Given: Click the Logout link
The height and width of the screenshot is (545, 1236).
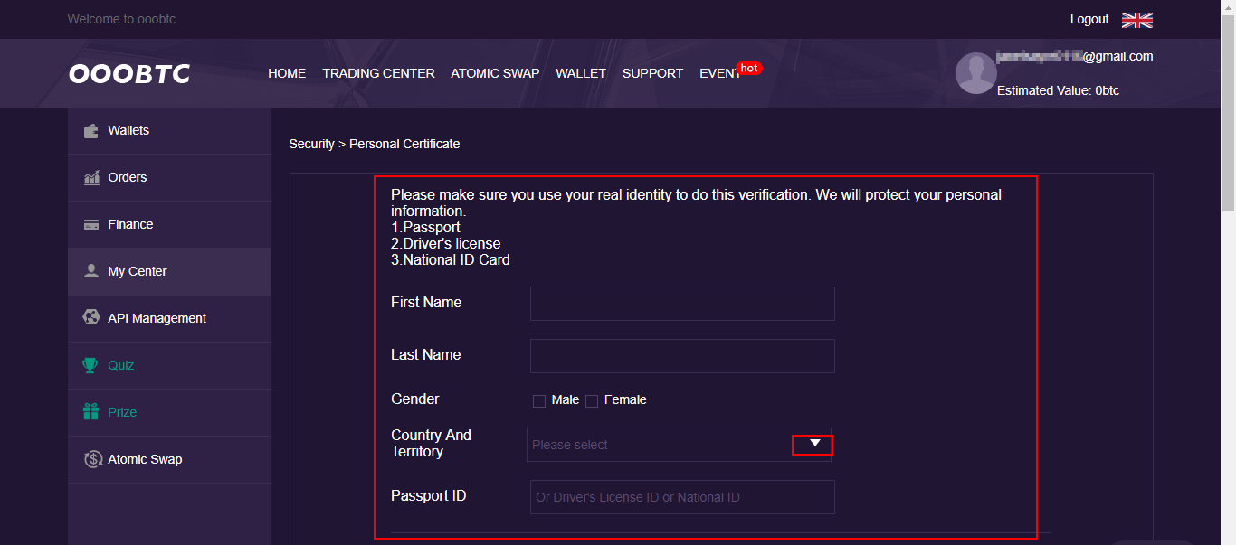Looking at the screenshot, I should pos(1089,19).
